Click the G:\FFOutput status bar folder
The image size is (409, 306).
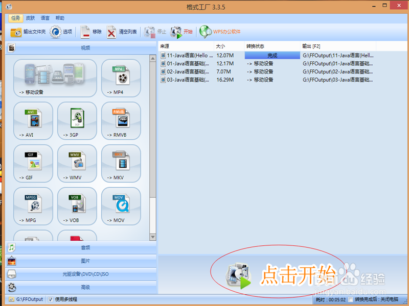click(x=26, y=299)
